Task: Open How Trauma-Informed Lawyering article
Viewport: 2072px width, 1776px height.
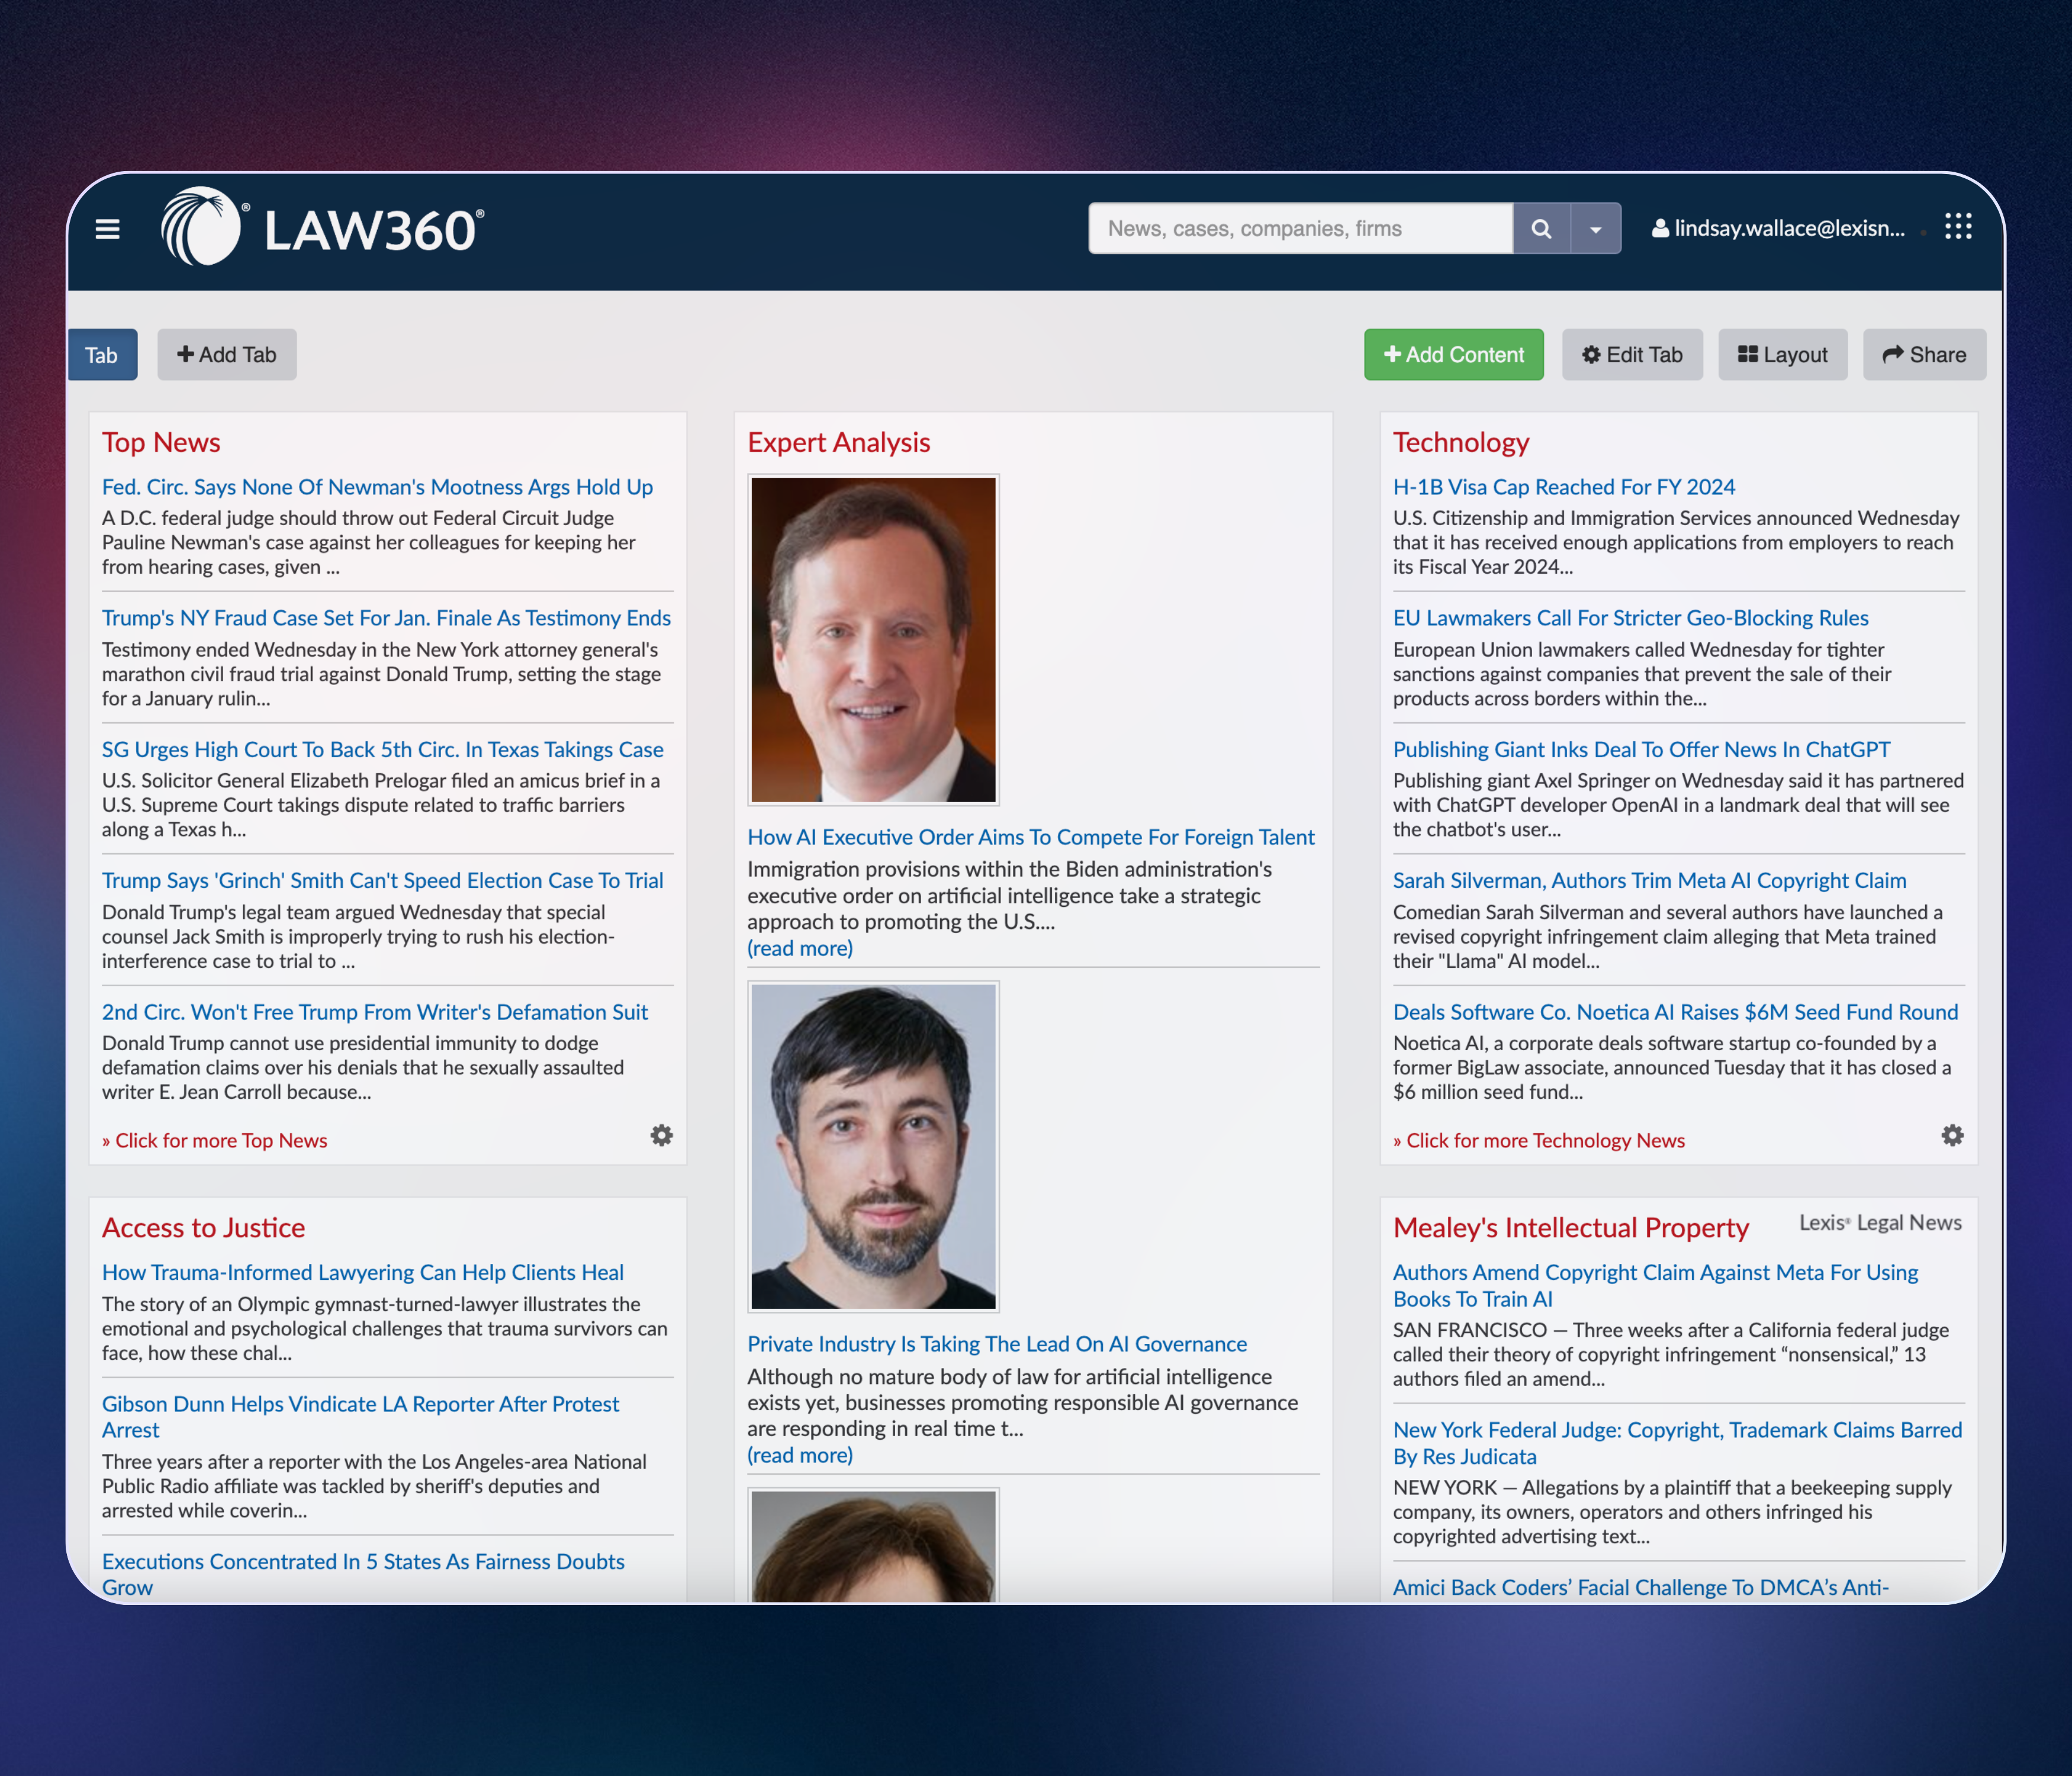Action: tap(363, 1272)
